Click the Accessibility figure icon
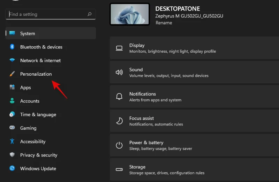Screen dimensions: 279x182 click(x=12, y=141)
